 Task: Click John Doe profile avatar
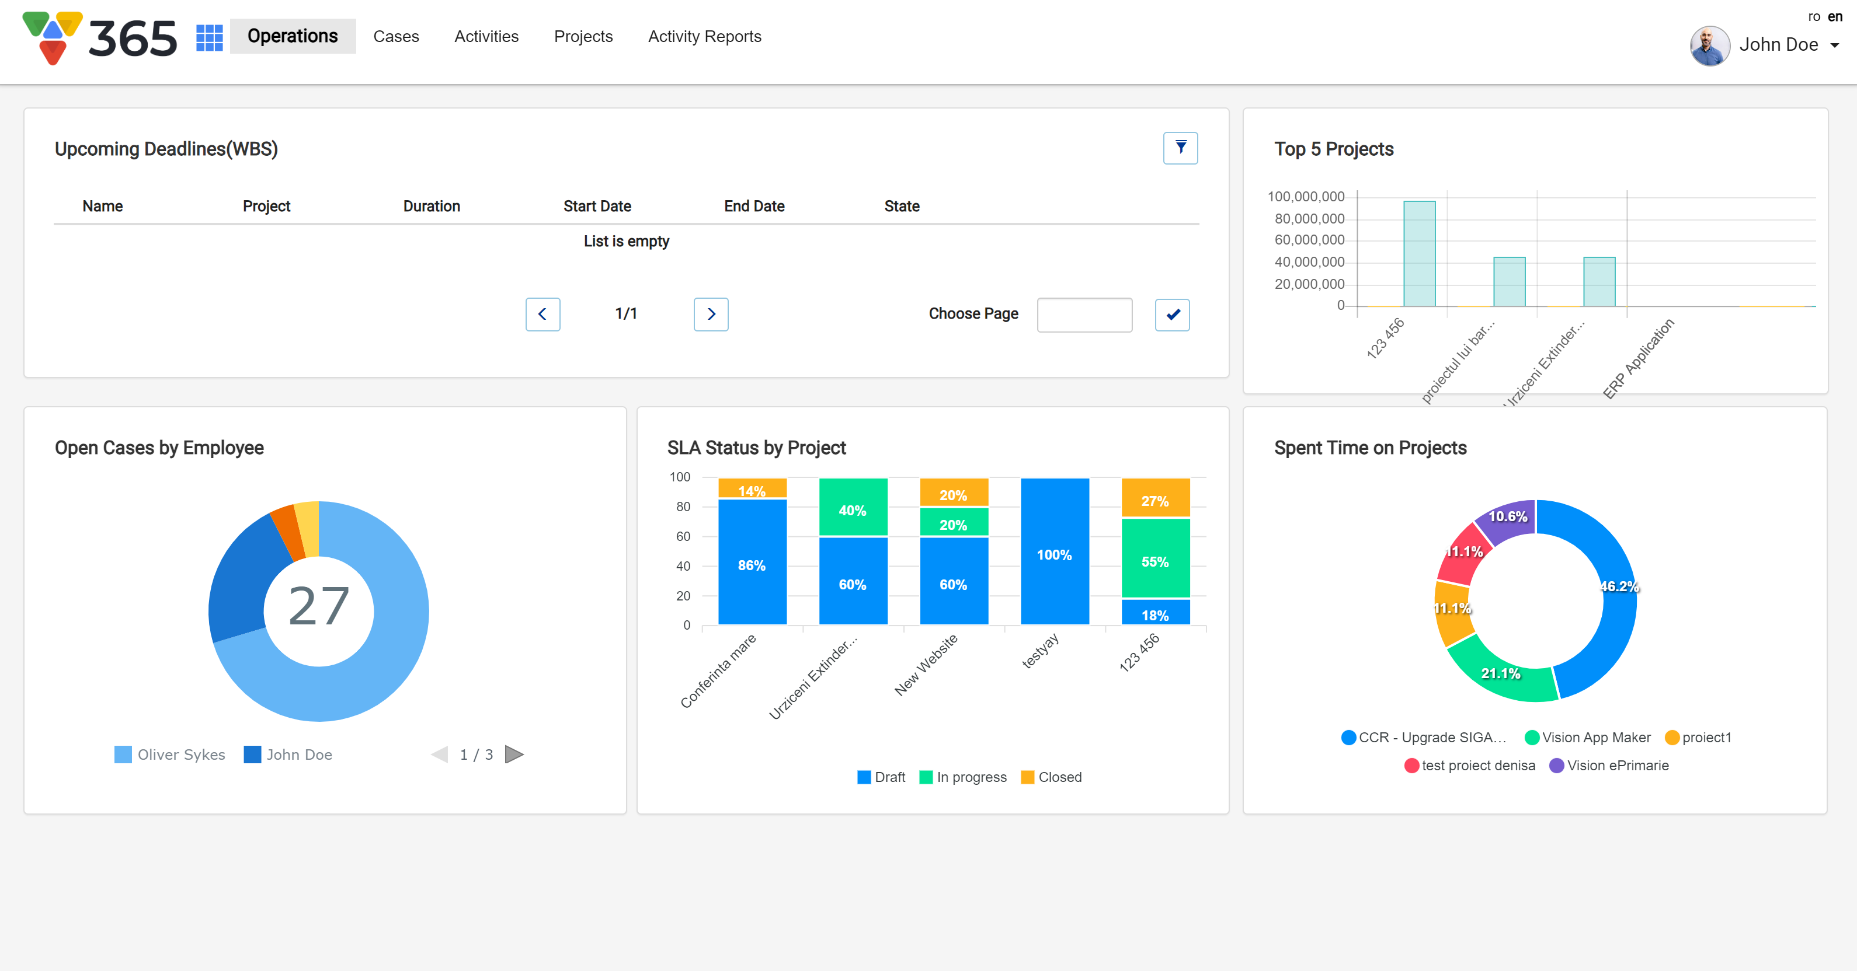point(1709,46)
